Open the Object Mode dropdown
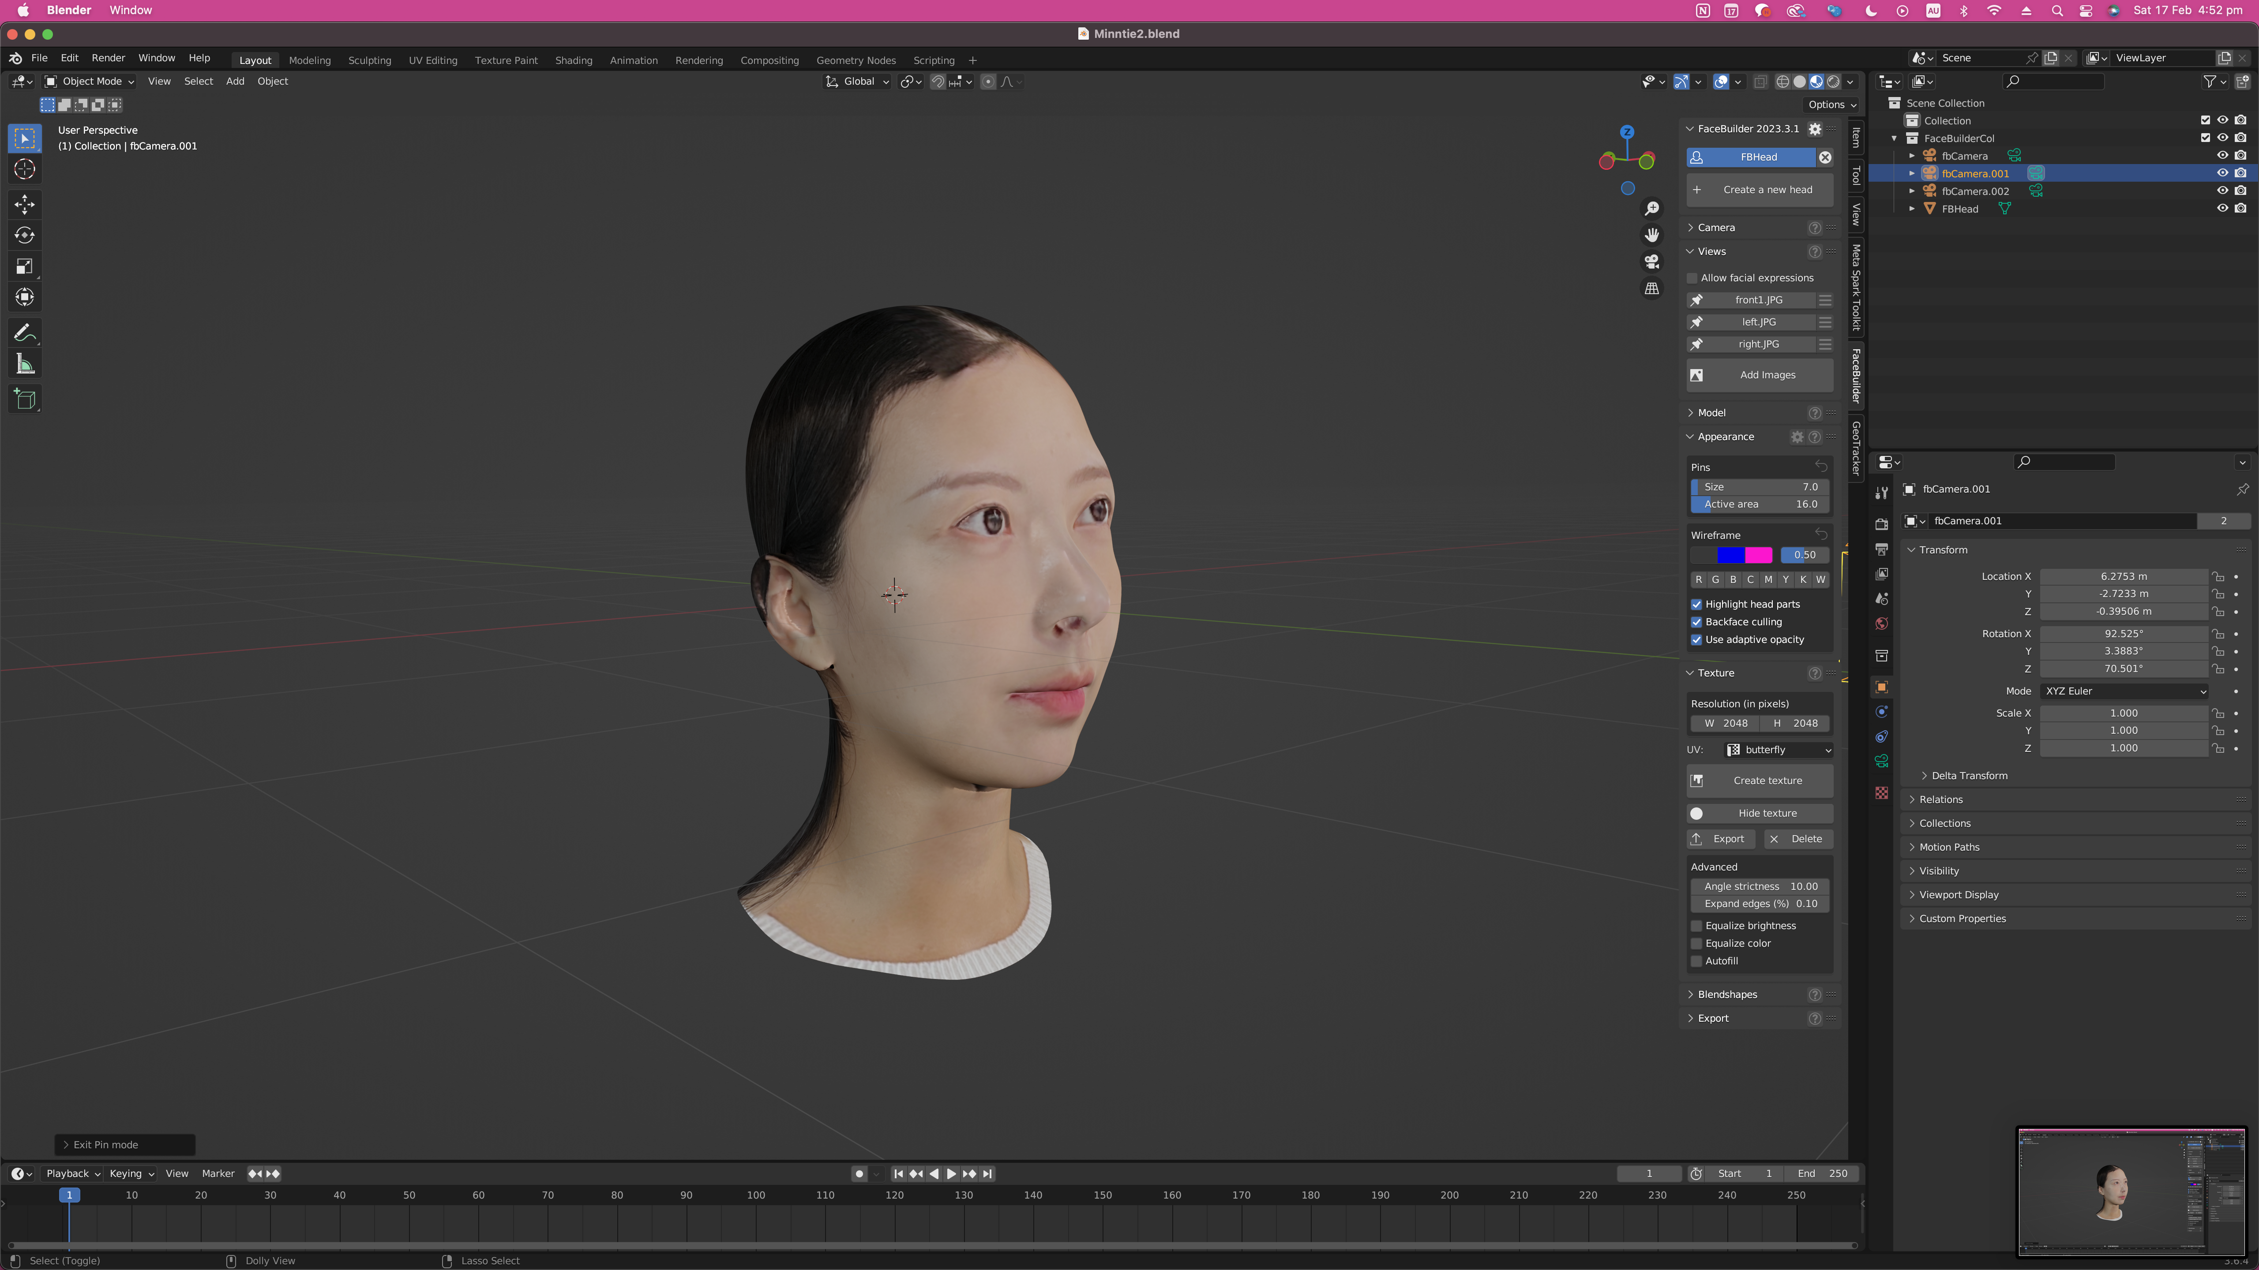 pos(90,82)
